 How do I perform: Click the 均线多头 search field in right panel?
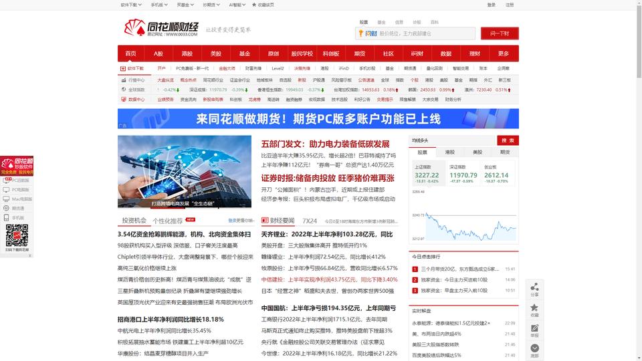click(x=453, y=140)
